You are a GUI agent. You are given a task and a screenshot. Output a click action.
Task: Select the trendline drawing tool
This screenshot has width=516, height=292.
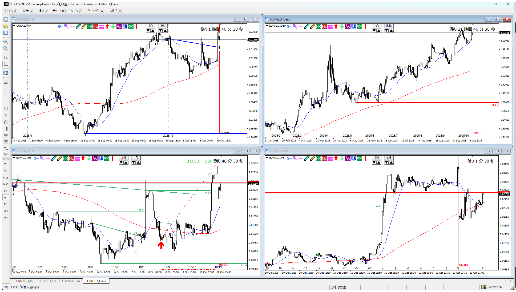coord(6,89)
